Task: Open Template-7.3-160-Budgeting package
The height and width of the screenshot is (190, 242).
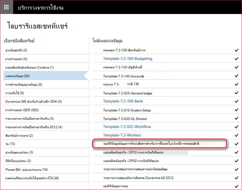Action: [128, 58]
